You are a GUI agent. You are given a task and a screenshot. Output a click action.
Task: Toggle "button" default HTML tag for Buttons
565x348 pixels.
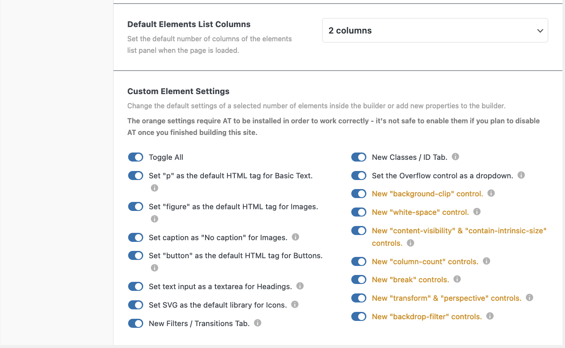click(135, 256)
